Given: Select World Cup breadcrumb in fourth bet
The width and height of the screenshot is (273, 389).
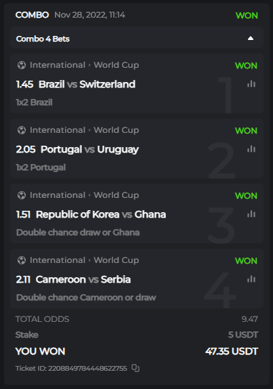Looking at the screenshot, I should tap(117, 260).
